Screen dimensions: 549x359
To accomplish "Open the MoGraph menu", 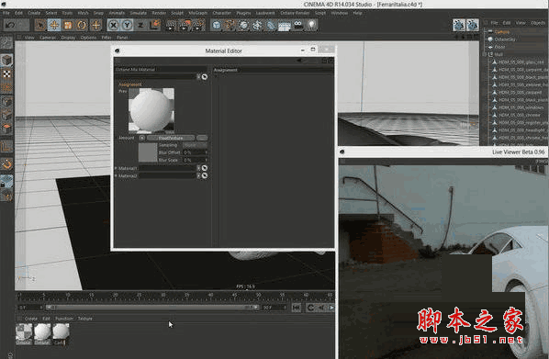I will 197,13.
